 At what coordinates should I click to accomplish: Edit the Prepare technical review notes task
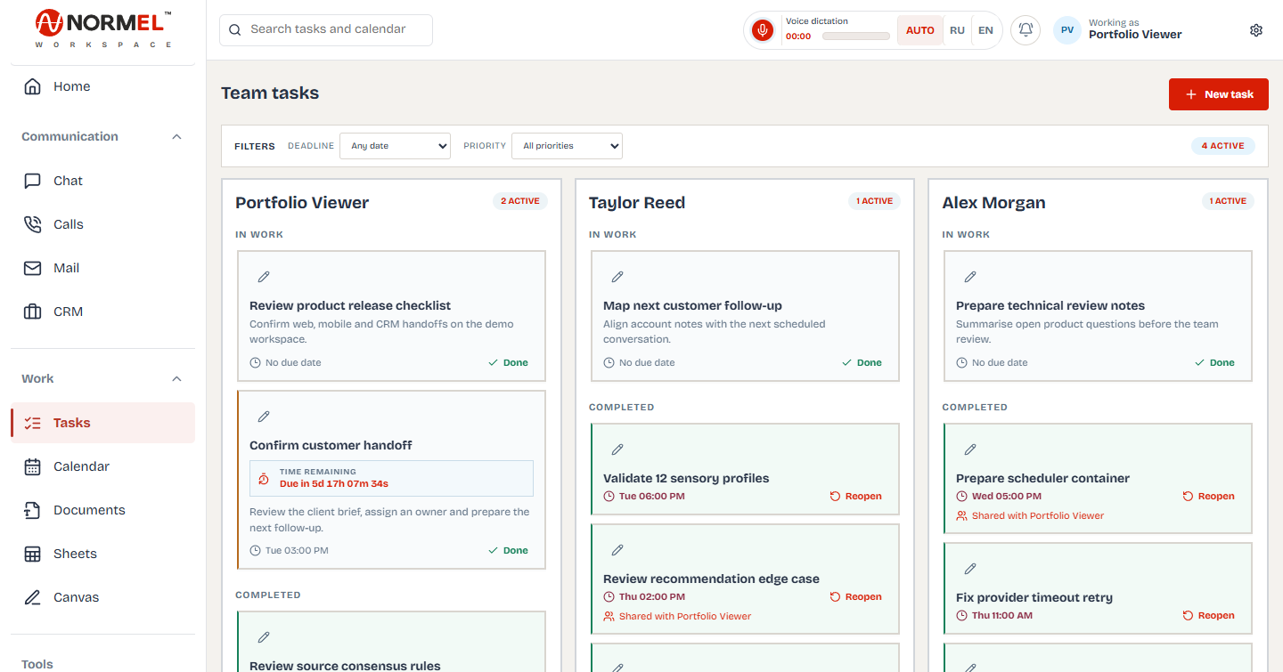(x=970, y=277)
